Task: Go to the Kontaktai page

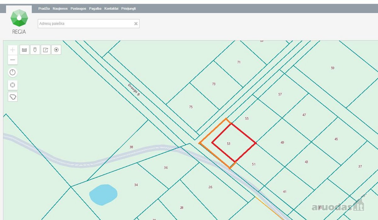Action: pos(112,9)
